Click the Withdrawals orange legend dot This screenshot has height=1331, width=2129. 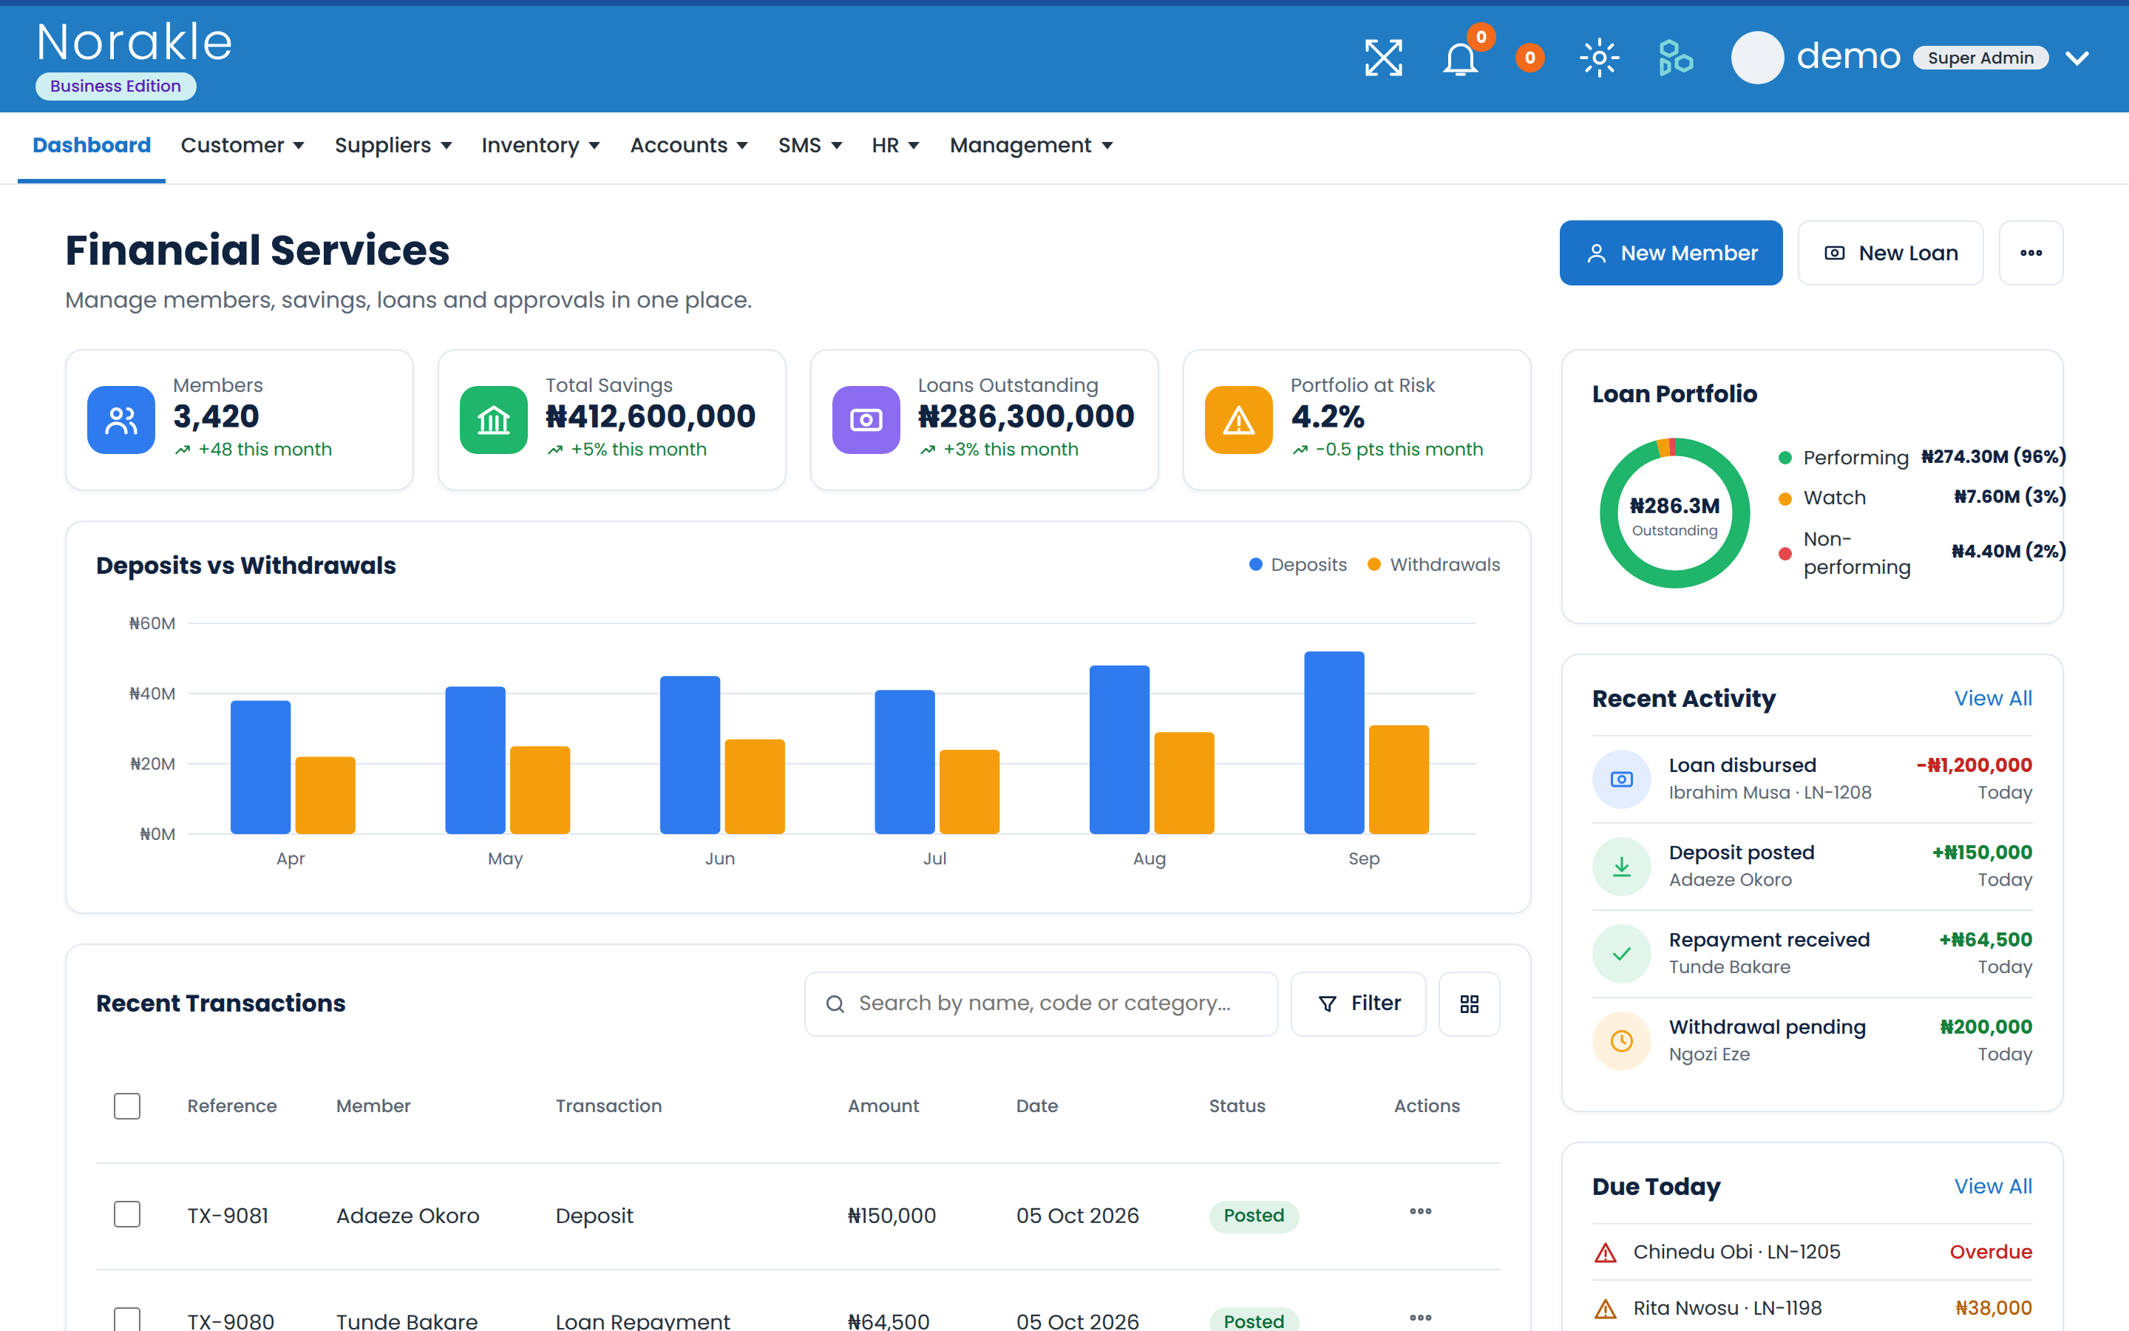point(1374,564)
